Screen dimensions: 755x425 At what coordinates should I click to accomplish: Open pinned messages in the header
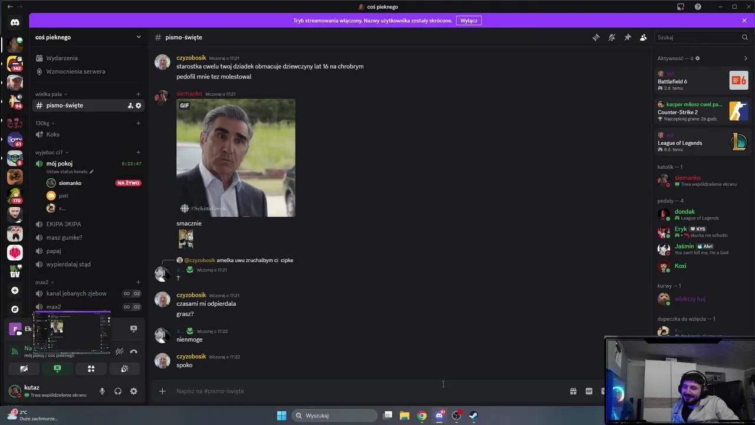pos(628,37)
